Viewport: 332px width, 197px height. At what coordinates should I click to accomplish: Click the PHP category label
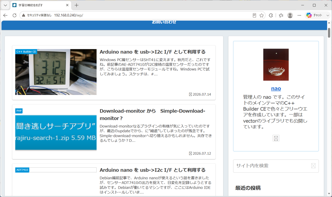(x=19, y=111)
